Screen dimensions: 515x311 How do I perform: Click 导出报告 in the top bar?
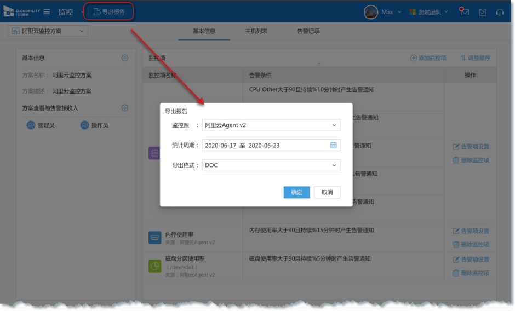pos(109,12)
